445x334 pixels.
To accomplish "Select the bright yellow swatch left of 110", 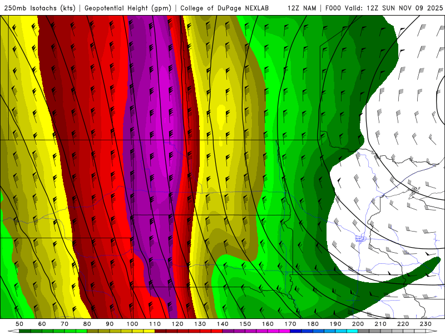I will tap(149, 331).
